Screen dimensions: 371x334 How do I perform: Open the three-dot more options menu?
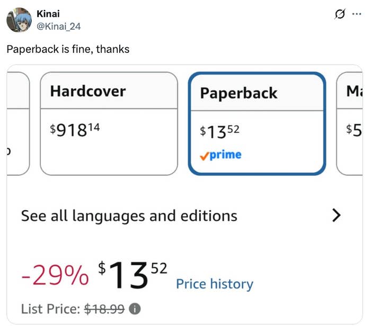pyautogui.click(x=357, y=14)
